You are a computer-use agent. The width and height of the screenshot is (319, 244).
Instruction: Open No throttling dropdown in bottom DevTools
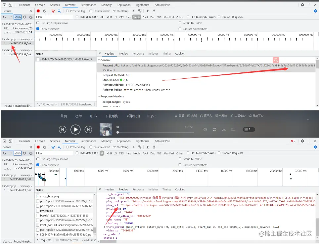point(123,147)
